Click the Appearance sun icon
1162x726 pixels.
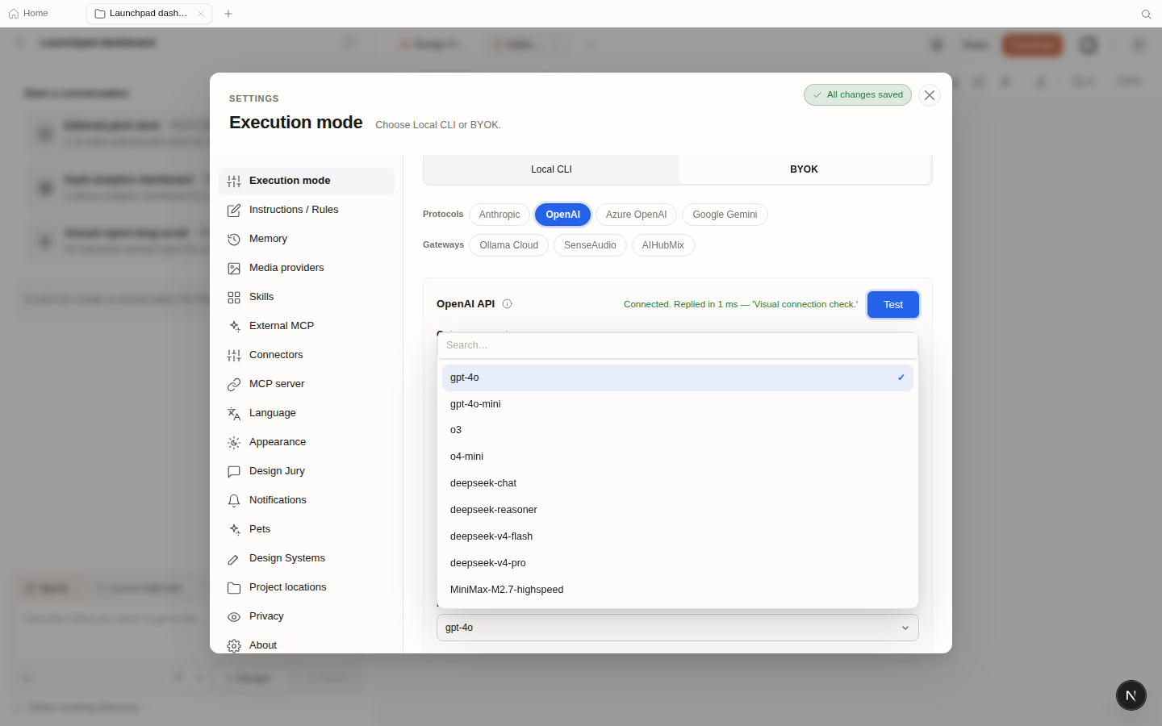(x=234, y=443)
